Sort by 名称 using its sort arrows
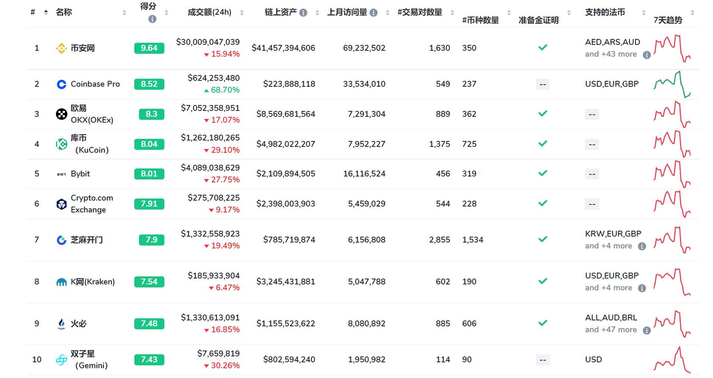 [124, 13]
